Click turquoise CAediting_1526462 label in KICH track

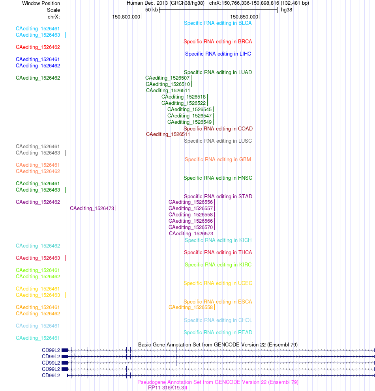(x=38, y=246)
